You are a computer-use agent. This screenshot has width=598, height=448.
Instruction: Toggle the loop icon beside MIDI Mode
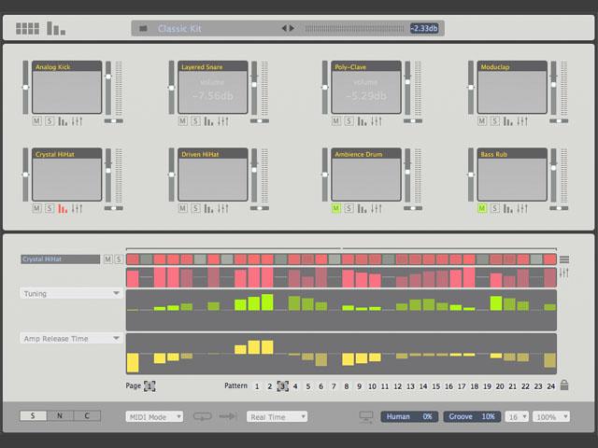(x=202, y=416)
